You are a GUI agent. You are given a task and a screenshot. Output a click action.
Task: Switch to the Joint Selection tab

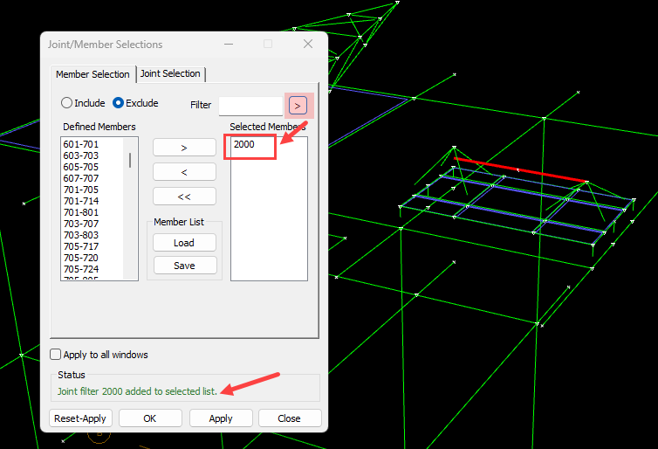click(170, 74)
